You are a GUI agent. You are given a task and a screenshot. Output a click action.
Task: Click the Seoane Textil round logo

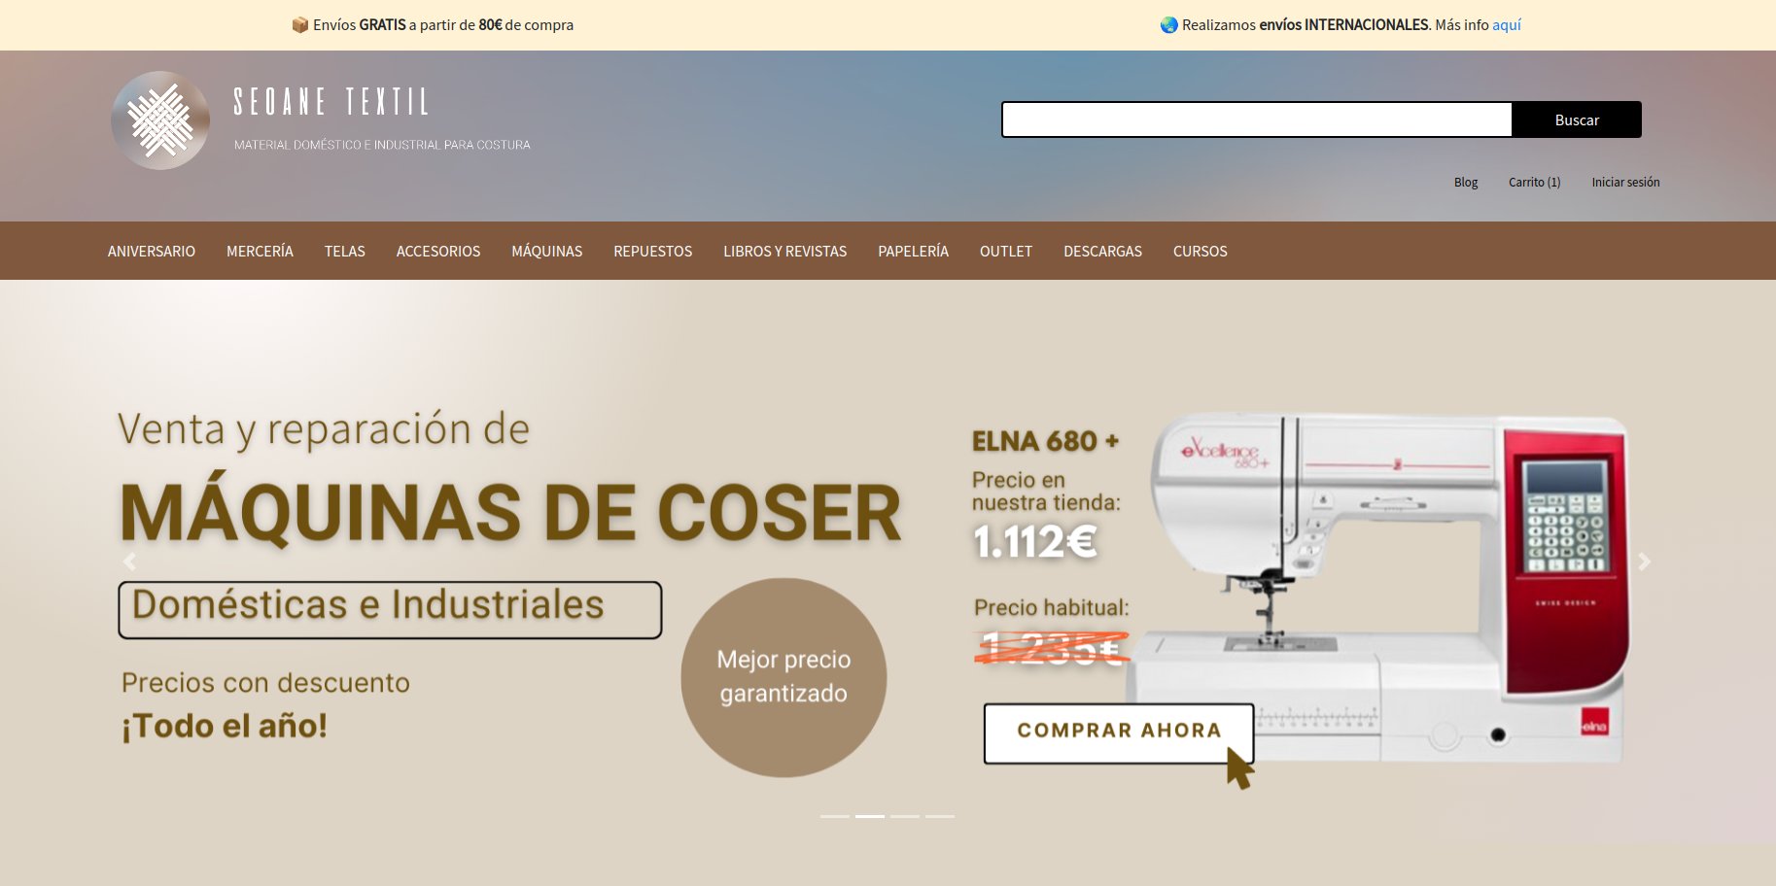[160, 120]
